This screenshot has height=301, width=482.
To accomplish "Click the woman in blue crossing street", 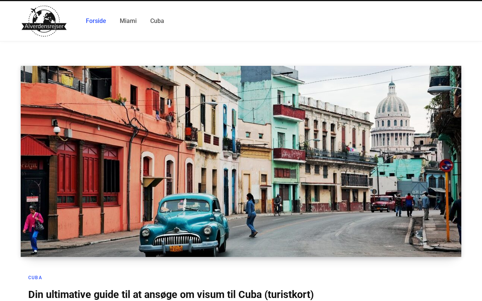I will [x=251, y=214].
